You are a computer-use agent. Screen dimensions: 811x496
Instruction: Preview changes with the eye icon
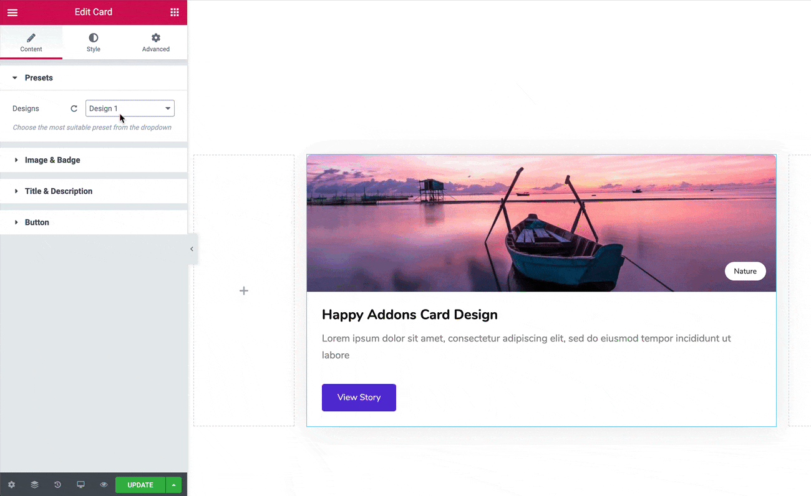pos(104,484)
